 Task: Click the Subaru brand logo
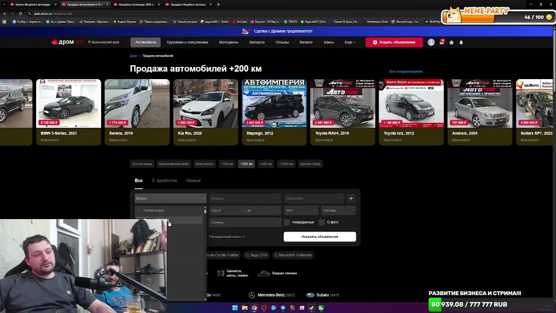click(x=310, y=295)
